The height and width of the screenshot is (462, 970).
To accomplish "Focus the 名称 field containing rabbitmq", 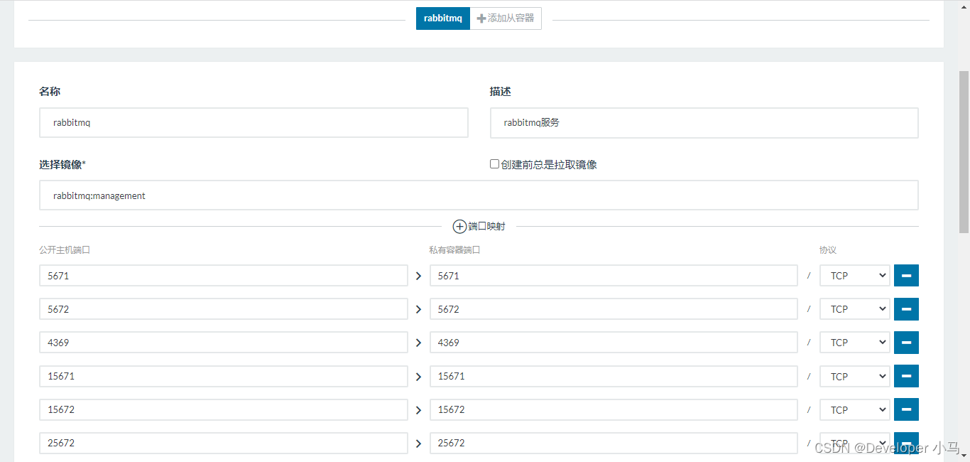I will [x=254, y=122].
